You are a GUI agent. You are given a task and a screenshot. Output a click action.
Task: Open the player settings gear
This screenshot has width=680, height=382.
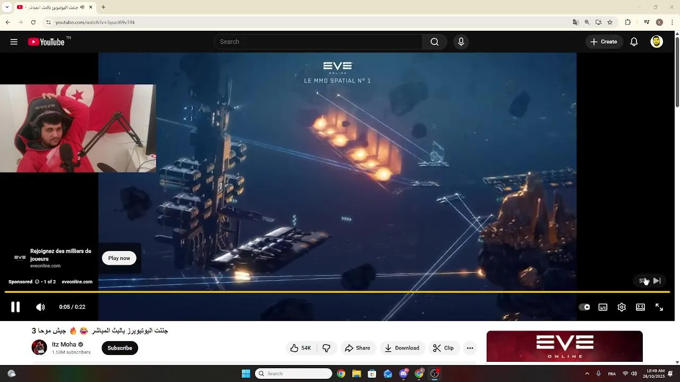pyautogui.click(x=622, y=307)
